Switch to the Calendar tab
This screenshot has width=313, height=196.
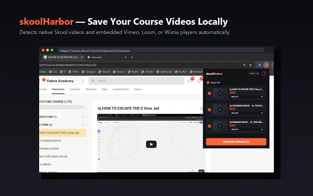[x=75, y=89]
